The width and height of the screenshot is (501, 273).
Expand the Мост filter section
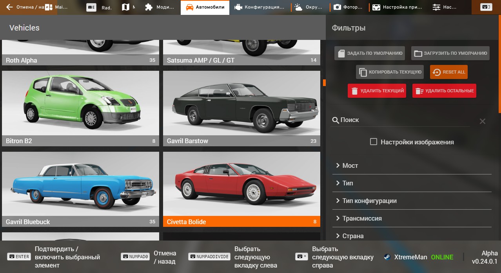click(x=412, y=165)
